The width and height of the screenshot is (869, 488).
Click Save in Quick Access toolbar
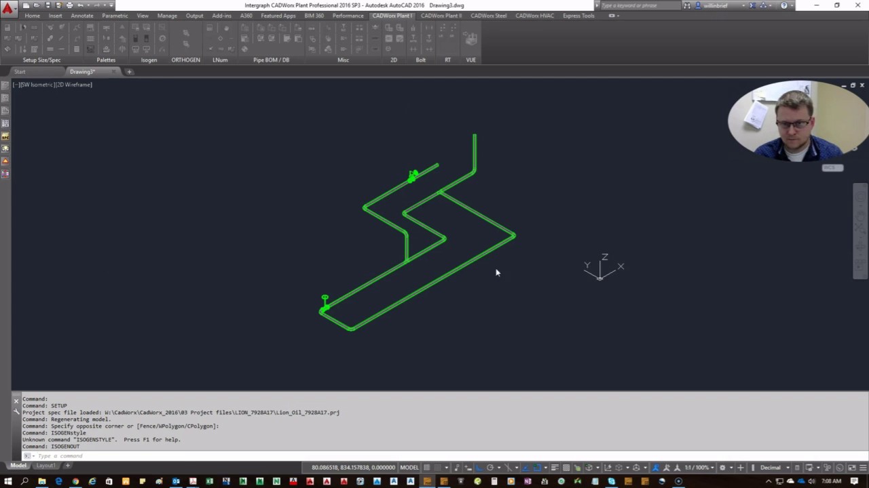[x=48, y=5]
